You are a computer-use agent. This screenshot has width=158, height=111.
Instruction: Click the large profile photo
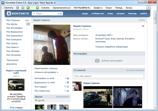click(52, 45)
